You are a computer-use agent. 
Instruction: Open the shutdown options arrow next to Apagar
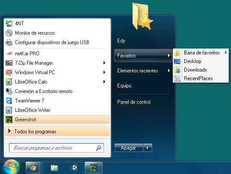(x=148, y=148)
